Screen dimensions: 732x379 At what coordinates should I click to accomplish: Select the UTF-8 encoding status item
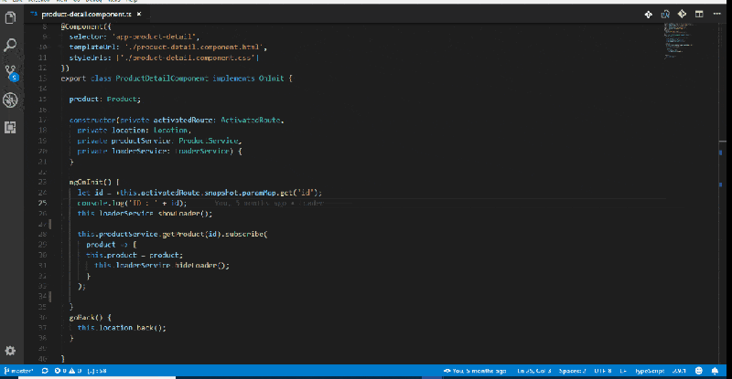pyautogui.click(x=603, y=371)
